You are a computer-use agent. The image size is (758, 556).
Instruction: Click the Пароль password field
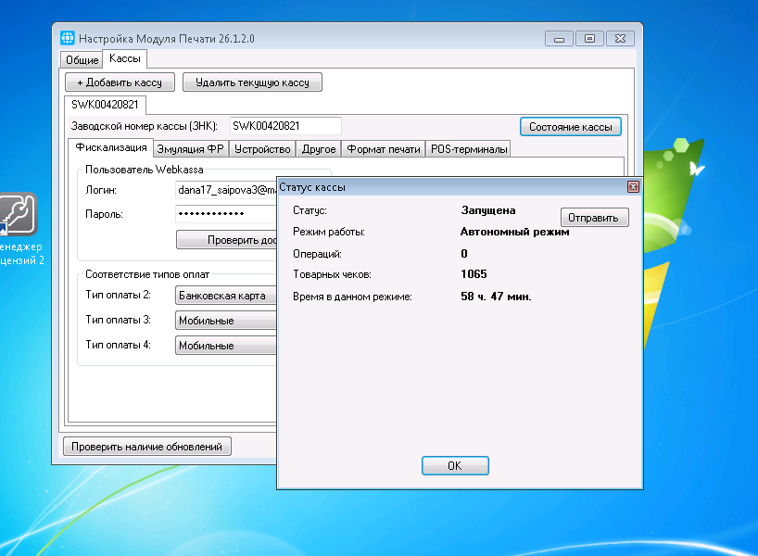pyautogui.click(x=226, y=214)
